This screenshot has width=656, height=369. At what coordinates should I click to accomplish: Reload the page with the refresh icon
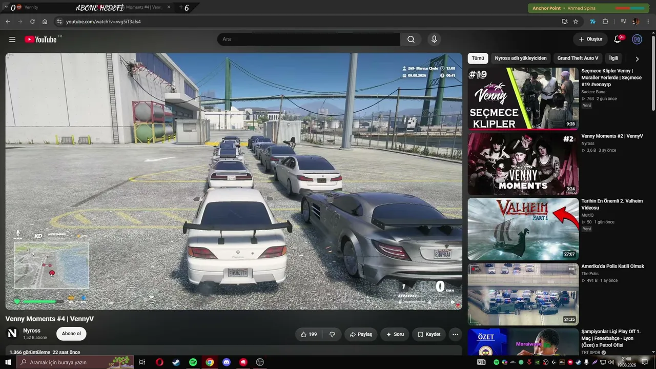point(32,22)
